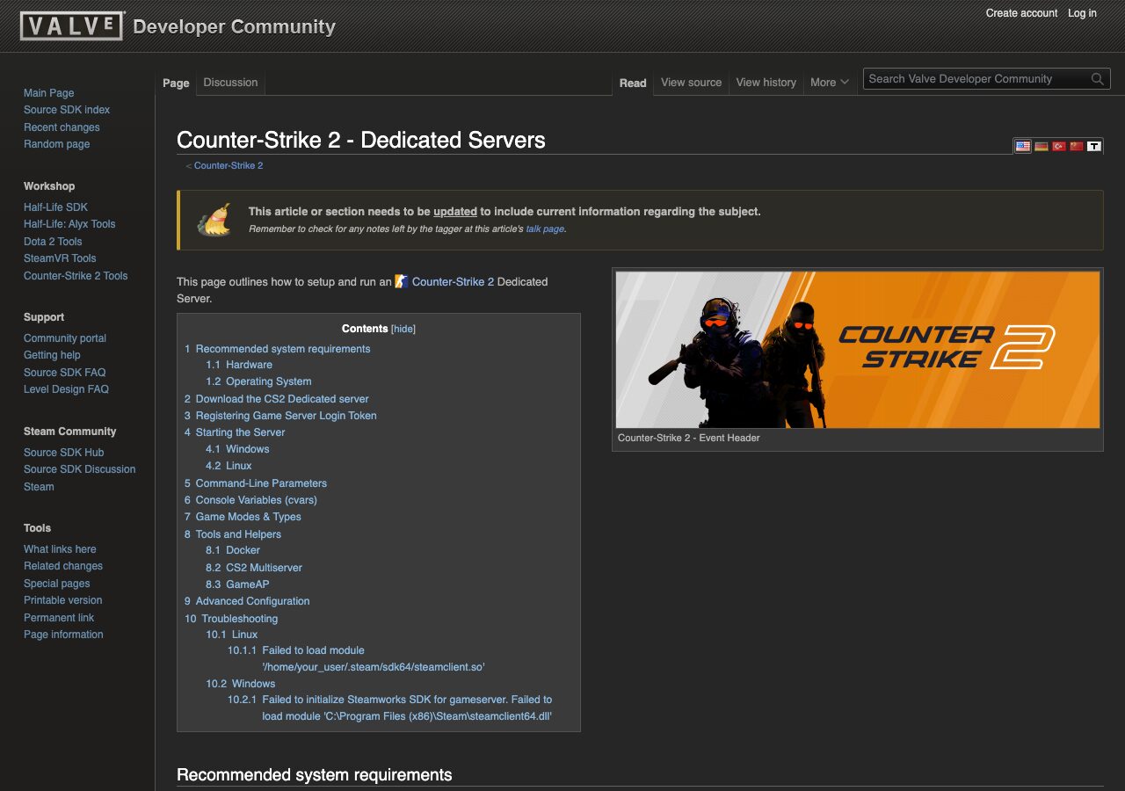Jump to 8.3 GameAP in Contents

237,584
